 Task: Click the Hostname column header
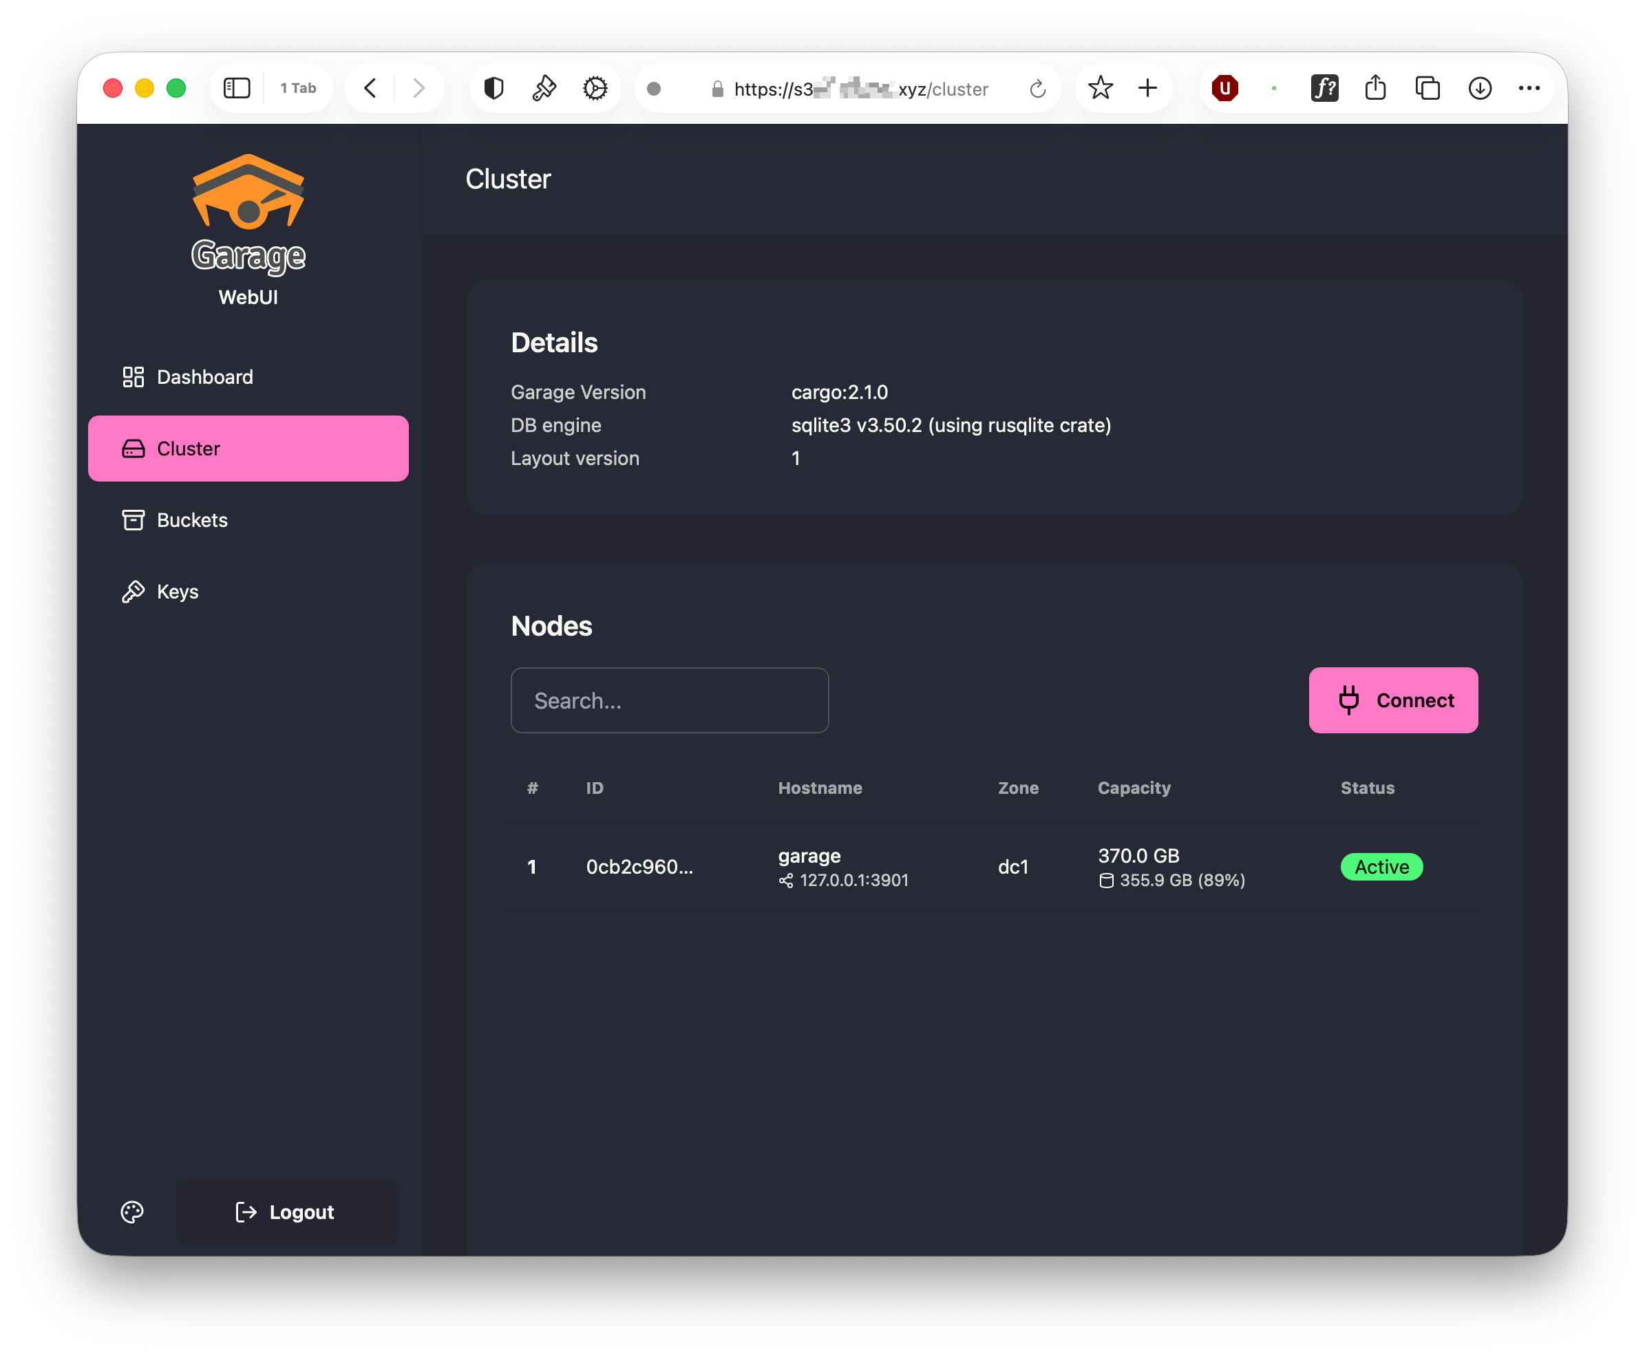[819, 788]
